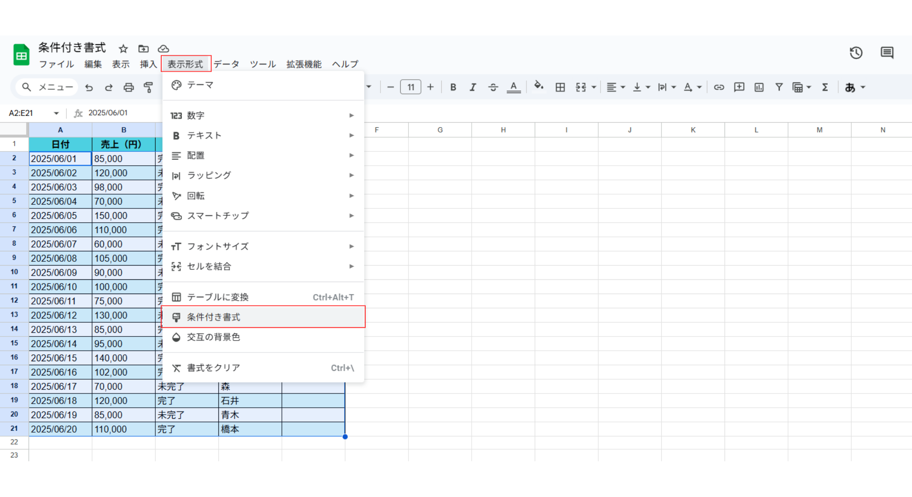
Task: Print the spreadsheet via printer icon
Action: [x=129, y=87]
